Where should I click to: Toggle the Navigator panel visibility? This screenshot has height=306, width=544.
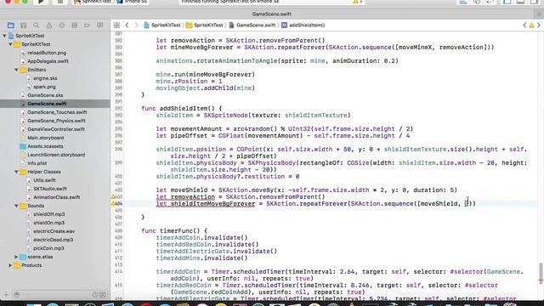pos(507,2)
